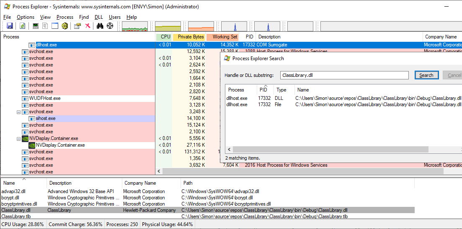
Task: Open the File menu
Action: 7,17
